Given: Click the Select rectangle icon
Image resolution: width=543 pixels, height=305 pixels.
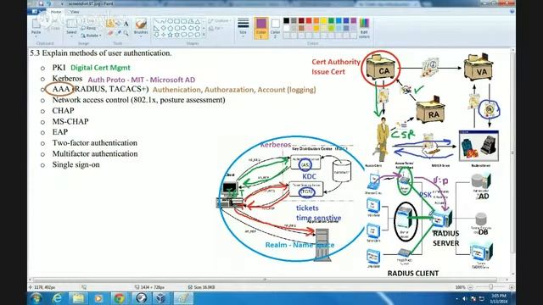Looking at the screenshot, I should pyautogui.click(x=71, y=24).
